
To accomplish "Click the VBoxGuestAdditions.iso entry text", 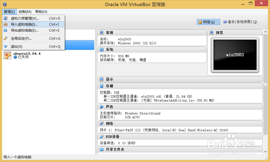I will tap(159, 100).
